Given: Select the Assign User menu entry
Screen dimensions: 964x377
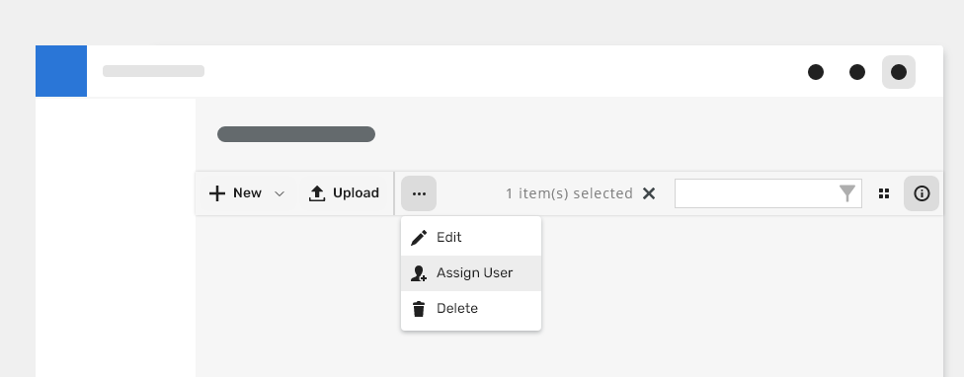Looking at the screenshot, I should click(471, 273).
